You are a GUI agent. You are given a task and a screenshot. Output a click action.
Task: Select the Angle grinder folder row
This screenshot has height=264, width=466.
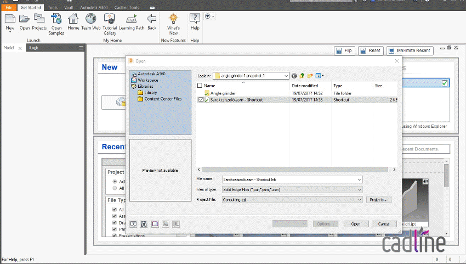297,93
